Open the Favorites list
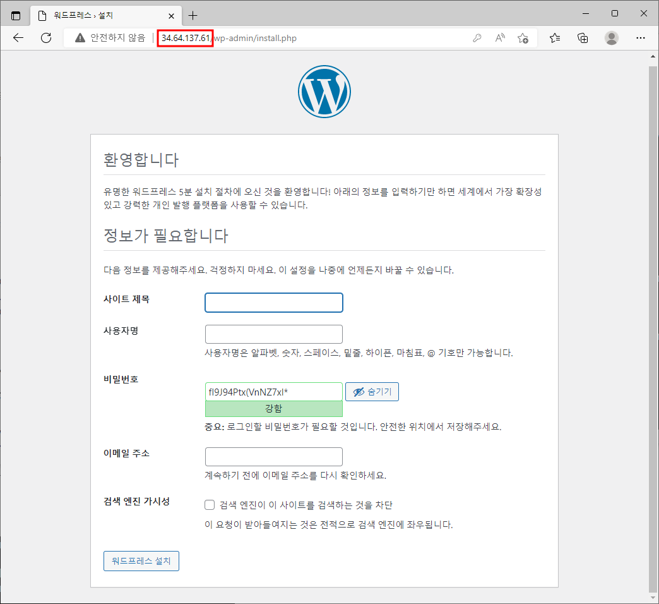659x604 pixels. (555, 38)
